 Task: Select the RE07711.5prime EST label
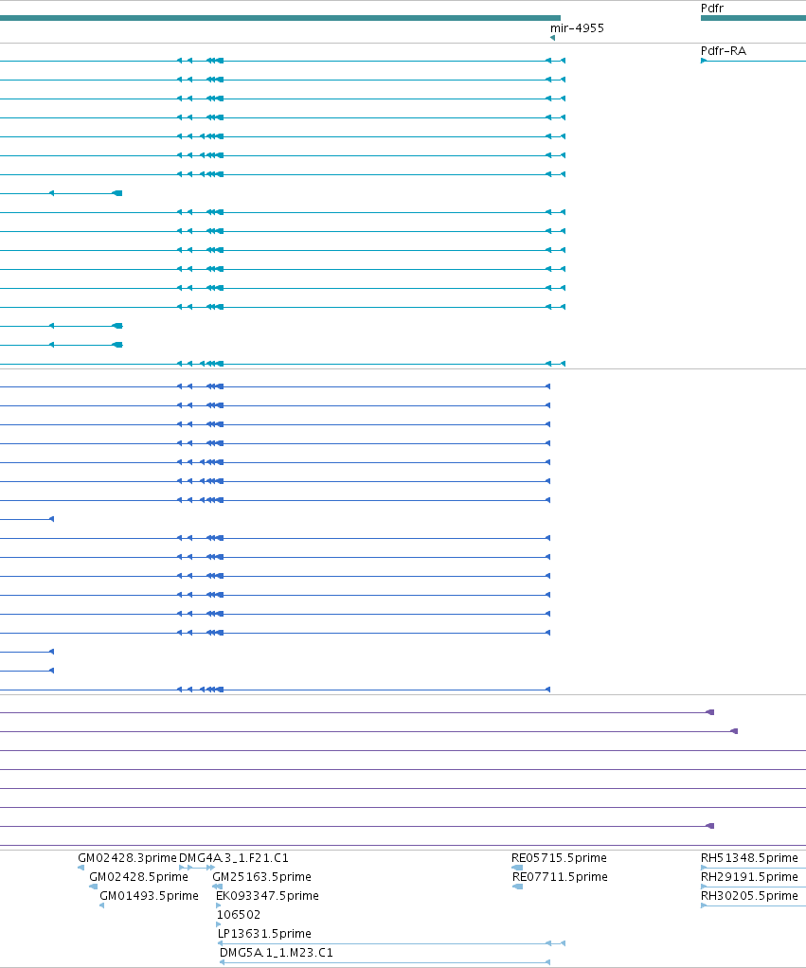(560, 877)
